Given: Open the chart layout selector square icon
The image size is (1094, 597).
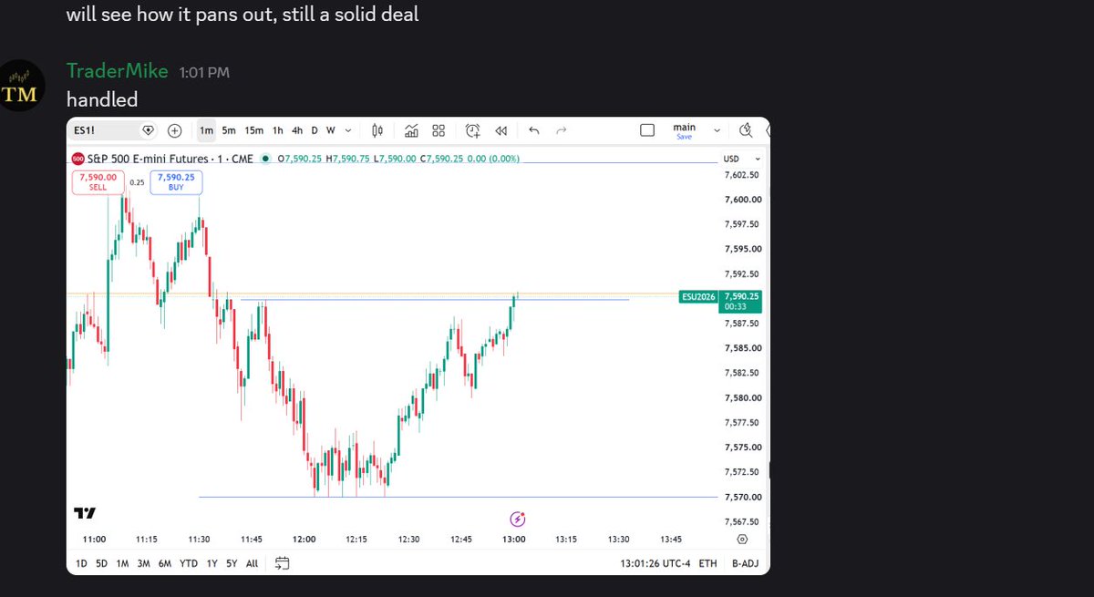Looking at the screenshot, I should [647, 130].
